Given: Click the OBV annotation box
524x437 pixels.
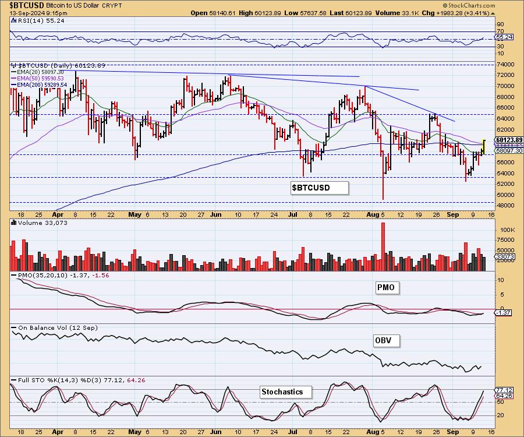Looking at the screenshot, I should (387, 341).
